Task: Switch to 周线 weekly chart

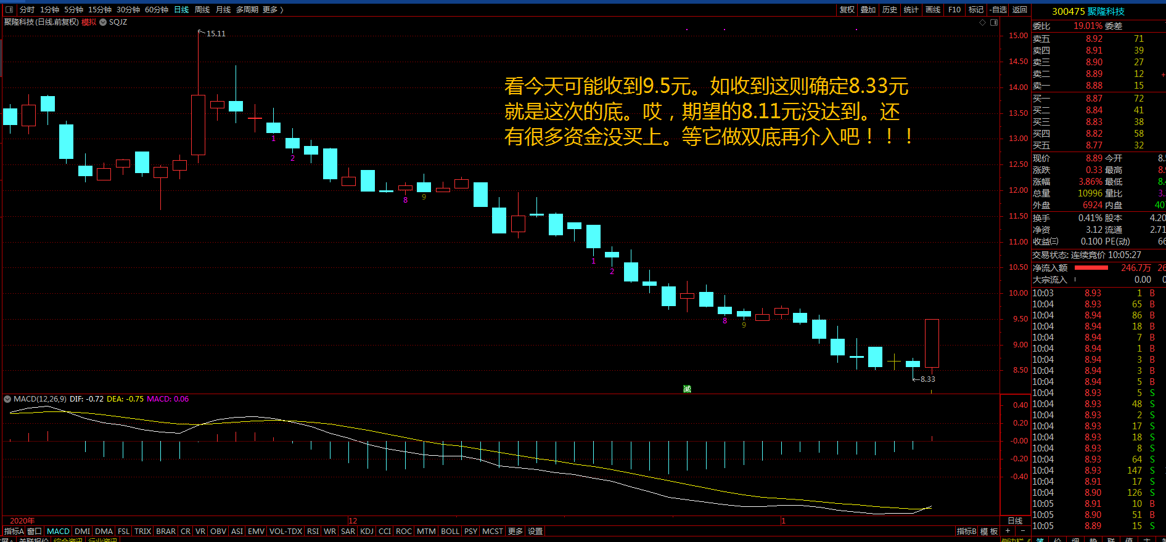Action: pos(202,10)
